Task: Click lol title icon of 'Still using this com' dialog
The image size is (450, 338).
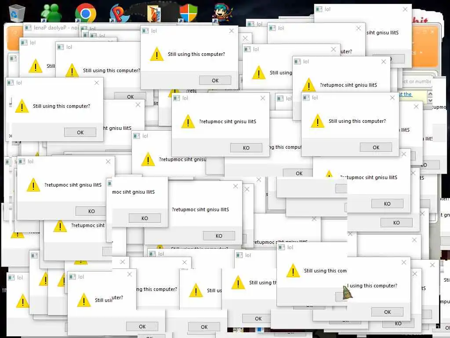Action: click(282, 247)
